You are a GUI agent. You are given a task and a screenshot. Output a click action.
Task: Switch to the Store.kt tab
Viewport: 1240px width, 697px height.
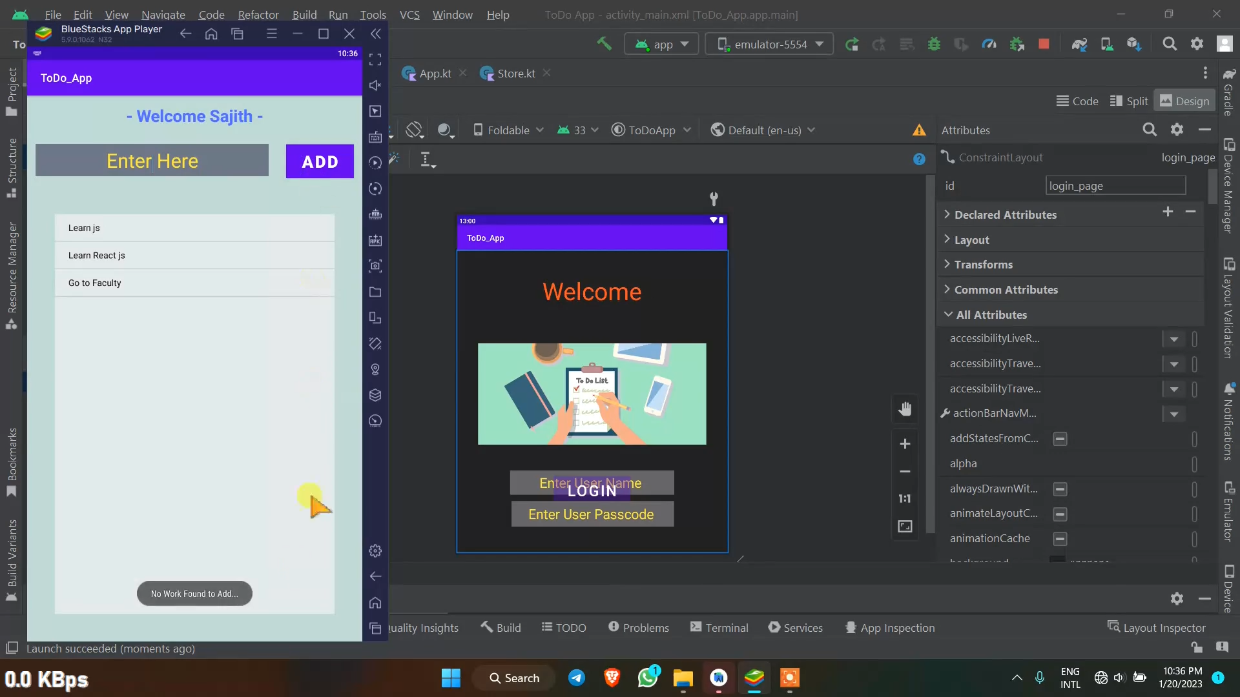tap(515, 74)
